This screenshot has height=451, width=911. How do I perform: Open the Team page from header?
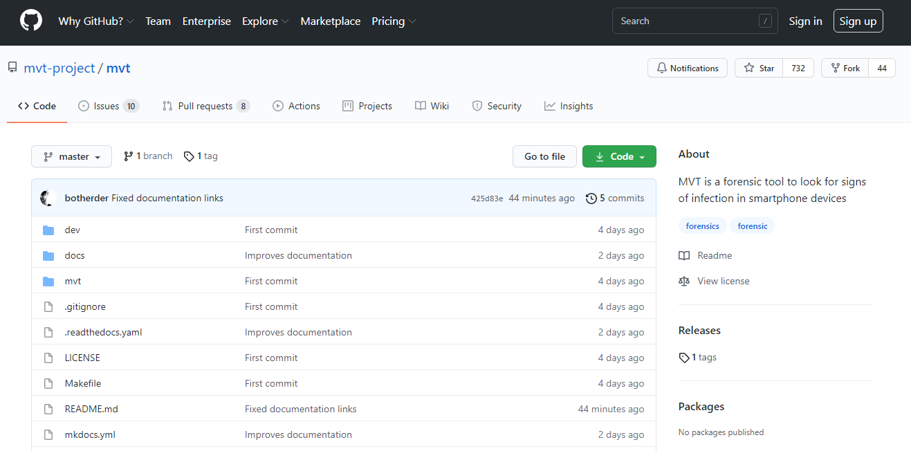[158, 21]
